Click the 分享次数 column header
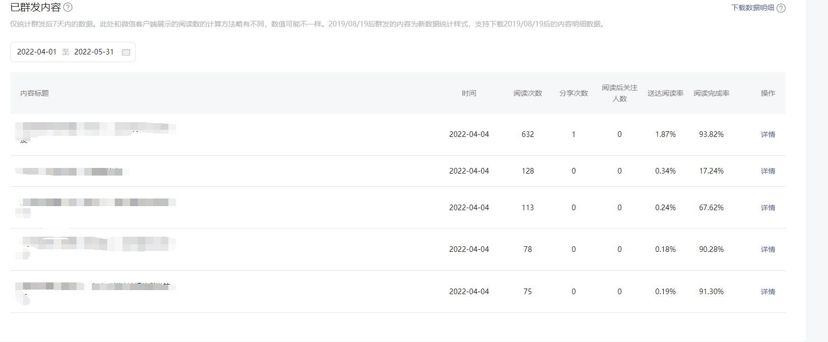The width and height of the screenshot is (828, 342). (573, 93)
